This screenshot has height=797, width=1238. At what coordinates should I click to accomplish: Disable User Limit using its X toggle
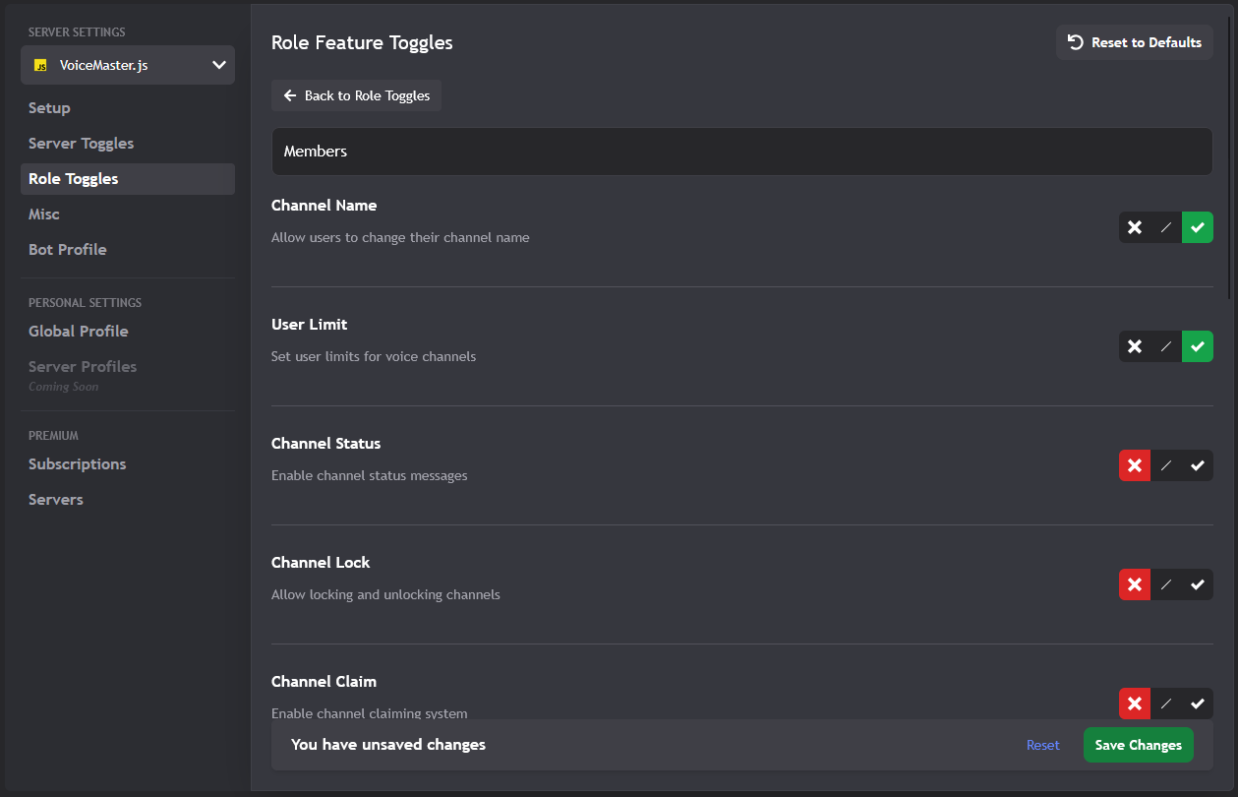[x=1134, y=346]
